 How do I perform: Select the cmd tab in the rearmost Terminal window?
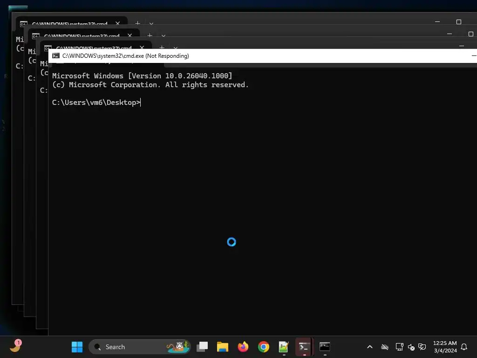click(x=69, y=23)
